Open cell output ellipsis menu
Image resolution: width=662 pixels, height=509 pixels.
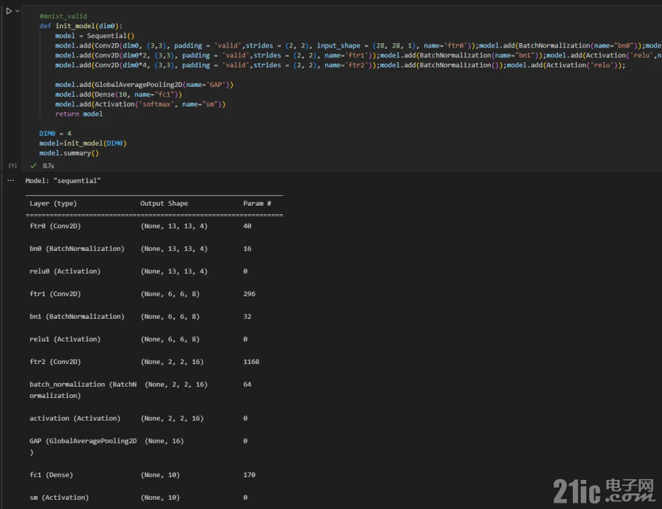pyautogui.click(x=11, y=181)
